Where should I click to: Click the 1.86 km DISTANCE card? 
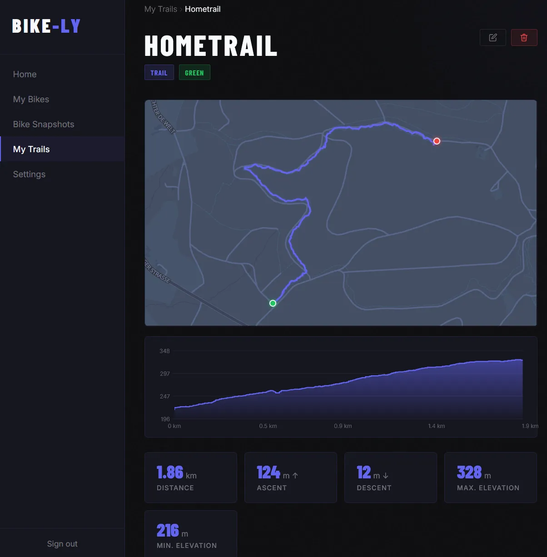click(x=190, y=477)
